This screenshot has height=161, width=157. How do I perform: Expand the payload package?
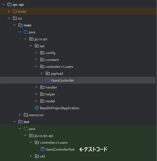pyautogui.click(x=41, y=73)
